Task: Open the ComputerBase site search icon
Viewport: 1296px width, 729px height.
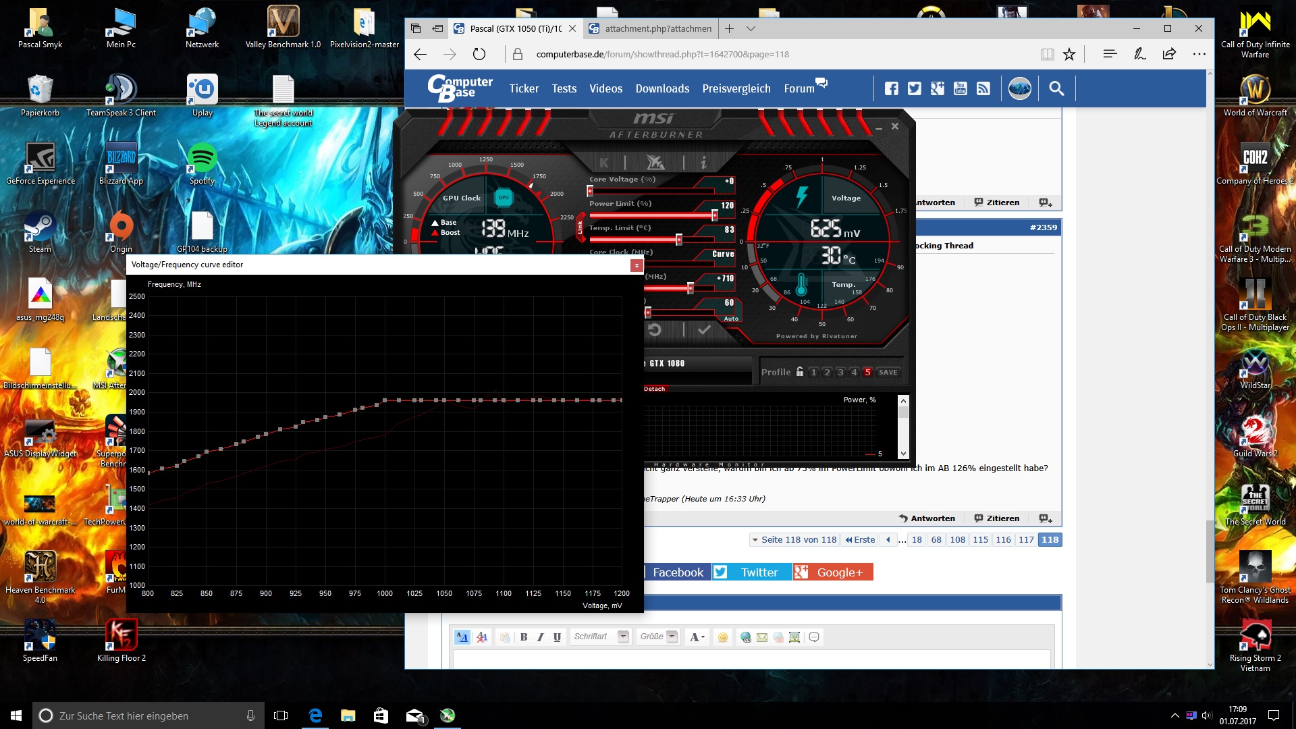Action: (x=1056, y=88)
